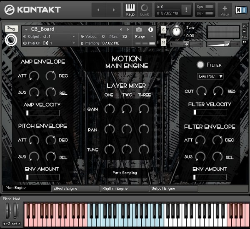
Task: Open the Low Pass filter type dropdown
Action: click(x=210, y=76)
